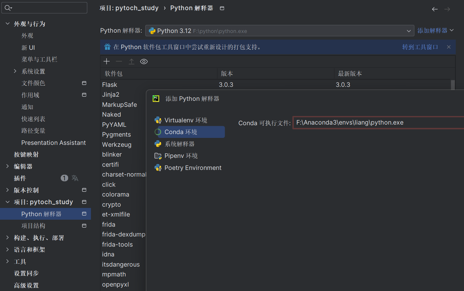This screenshot has height=291, width=464.
Task: Click the search icon in settings search box
Action: (8, 8)
